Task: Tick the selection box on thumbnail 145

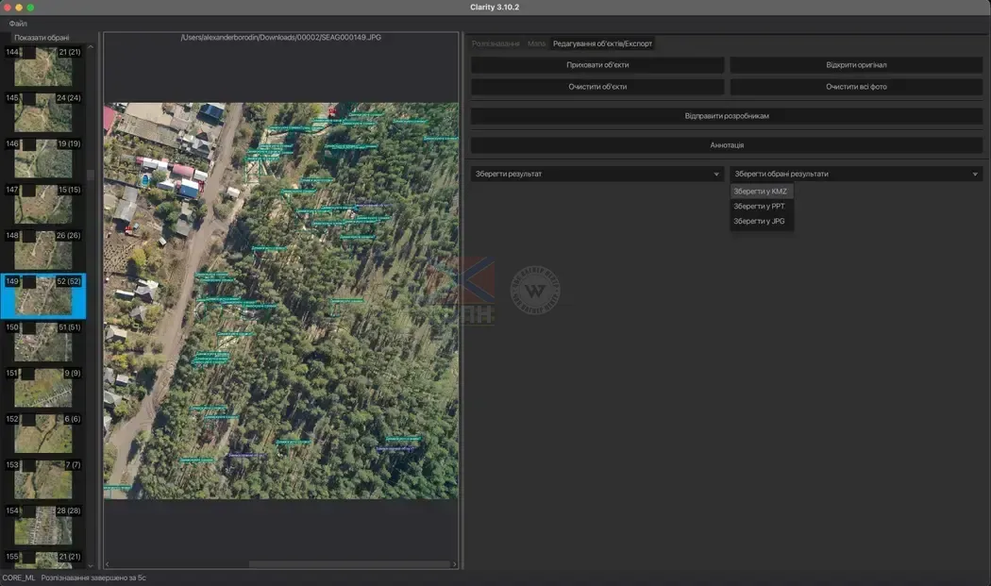Action: [28, 99]
